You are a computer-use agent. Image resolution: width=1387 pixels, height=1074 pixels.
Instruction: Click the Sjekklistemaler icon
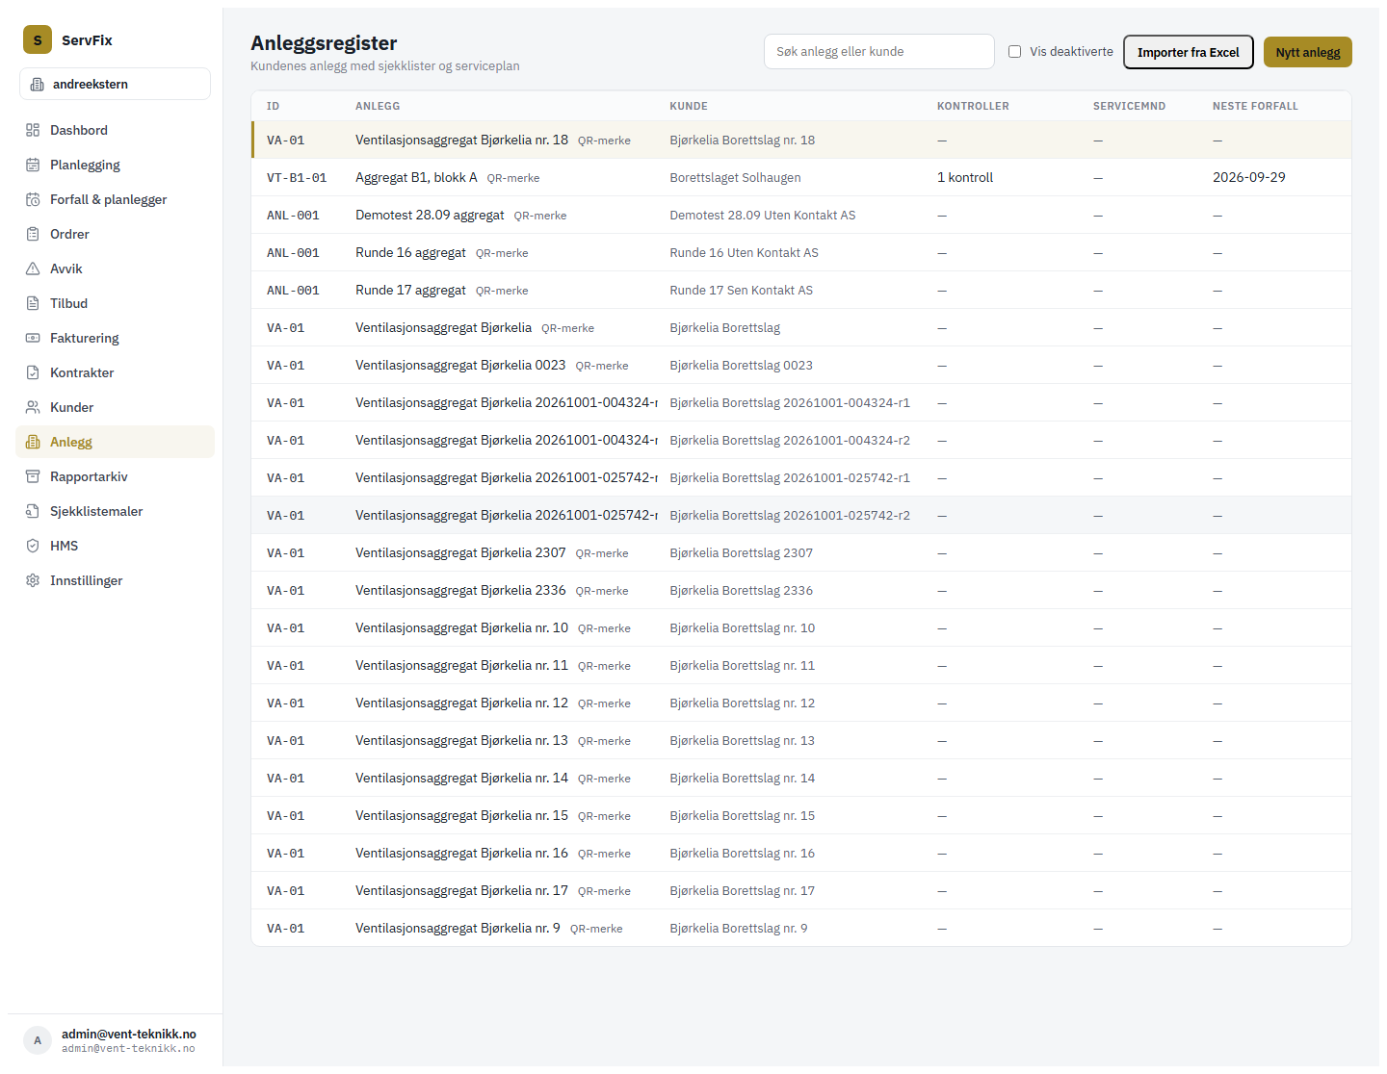[33, 511]
